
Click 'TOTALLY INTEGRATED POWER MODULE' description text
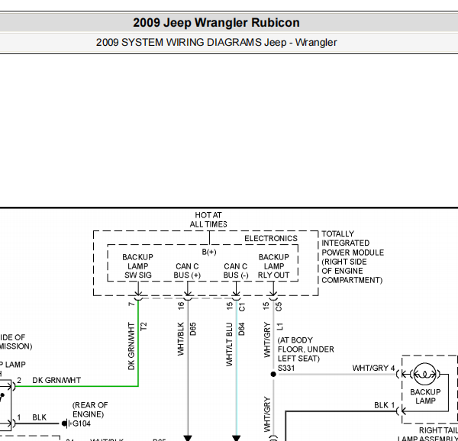coord(353,257)
